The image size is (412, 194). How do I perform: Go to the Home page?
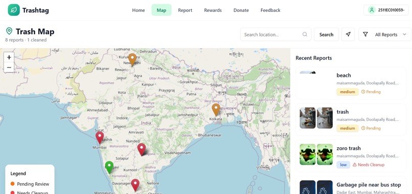tap(139, 10)
